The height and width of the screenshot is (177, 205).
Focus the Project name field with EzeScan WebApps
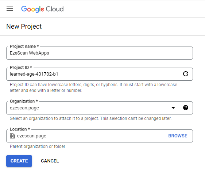click(100, 53)
